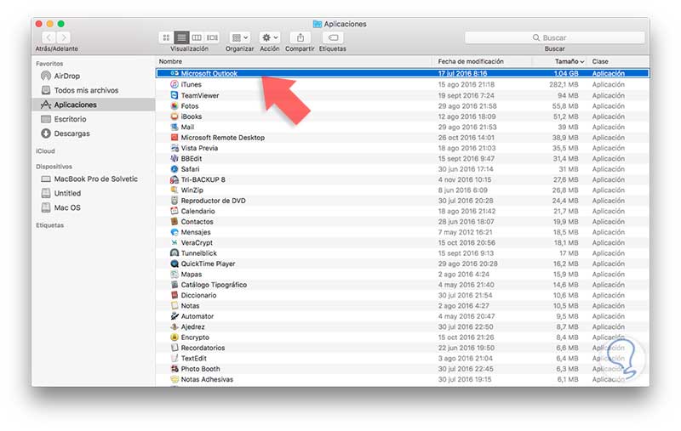Toggle sort order on Tamaño column header
Image resolution: width=681 pixels, height=431 pixels.
pyautogui.click(x=569, y=61)
